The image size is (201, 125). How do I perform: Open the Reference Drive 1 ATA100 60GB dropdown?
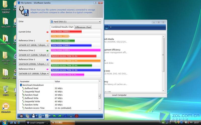34,45
